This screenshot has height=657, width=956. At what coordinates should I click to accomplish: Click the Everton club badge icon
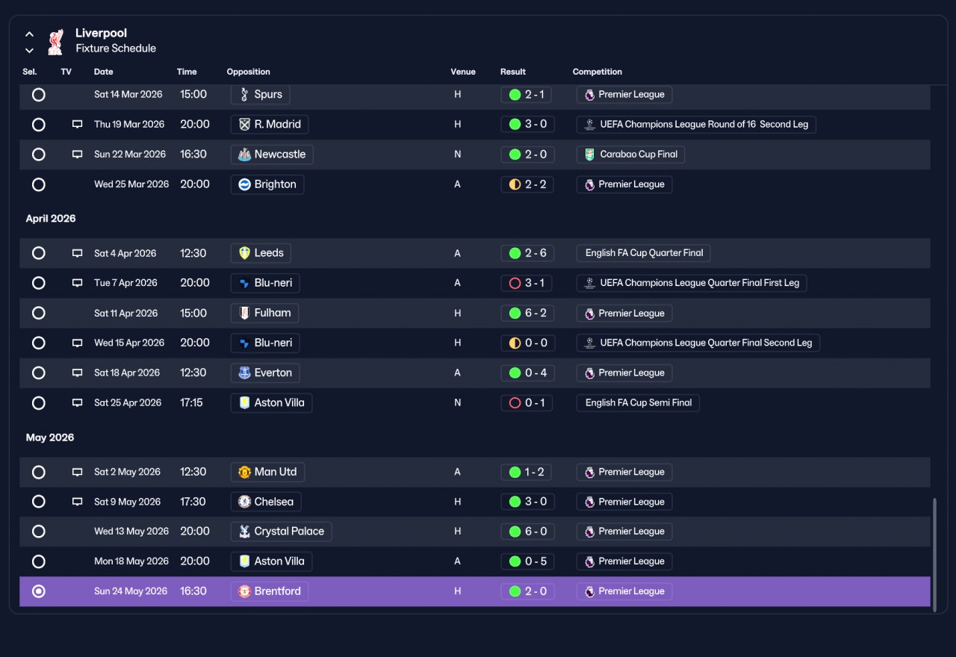244,373
